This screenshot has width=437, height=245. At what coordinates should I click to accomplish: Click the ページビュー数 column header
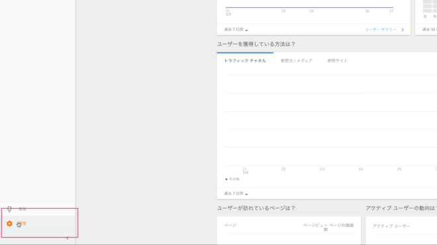[x=315, y=227]
